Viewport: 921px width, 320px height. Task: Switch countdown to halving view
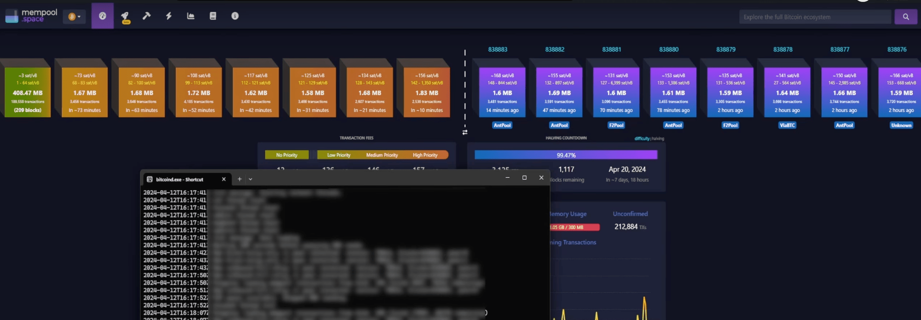pos(658,139)
